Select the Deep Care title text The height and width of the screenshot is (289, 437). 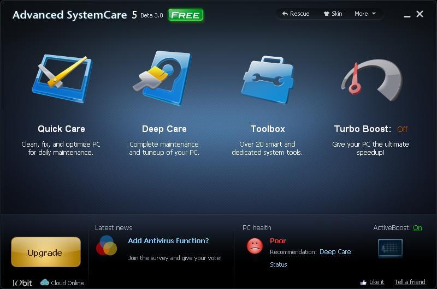pyautogui.click(x=164, y=129)
